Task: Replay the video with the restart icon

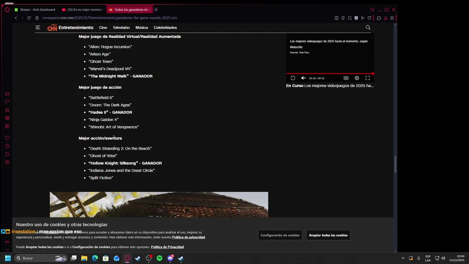Action: coord(293,78)
